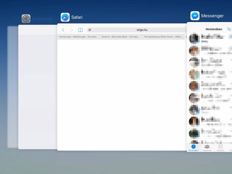
Task: Open the 'The Vanishing of Ethan Carter - Offici...' tab
Action: [163, 37]
